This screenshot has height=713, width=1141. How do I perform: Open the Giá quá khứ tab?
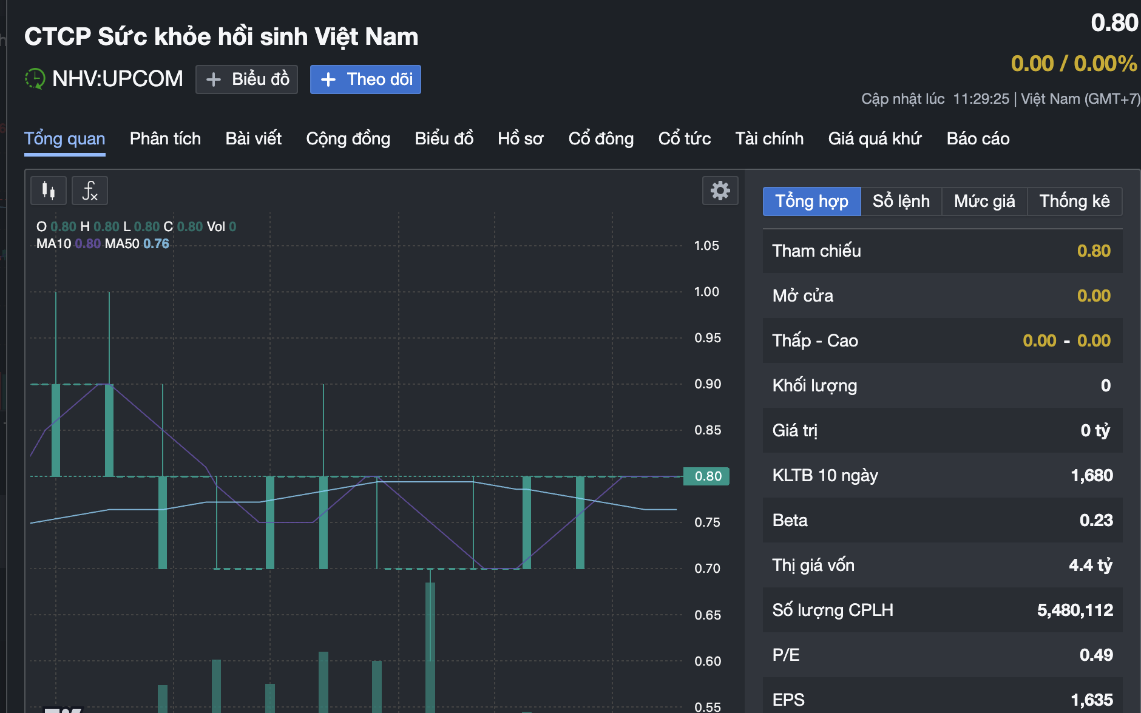click(x=875, y=138)
